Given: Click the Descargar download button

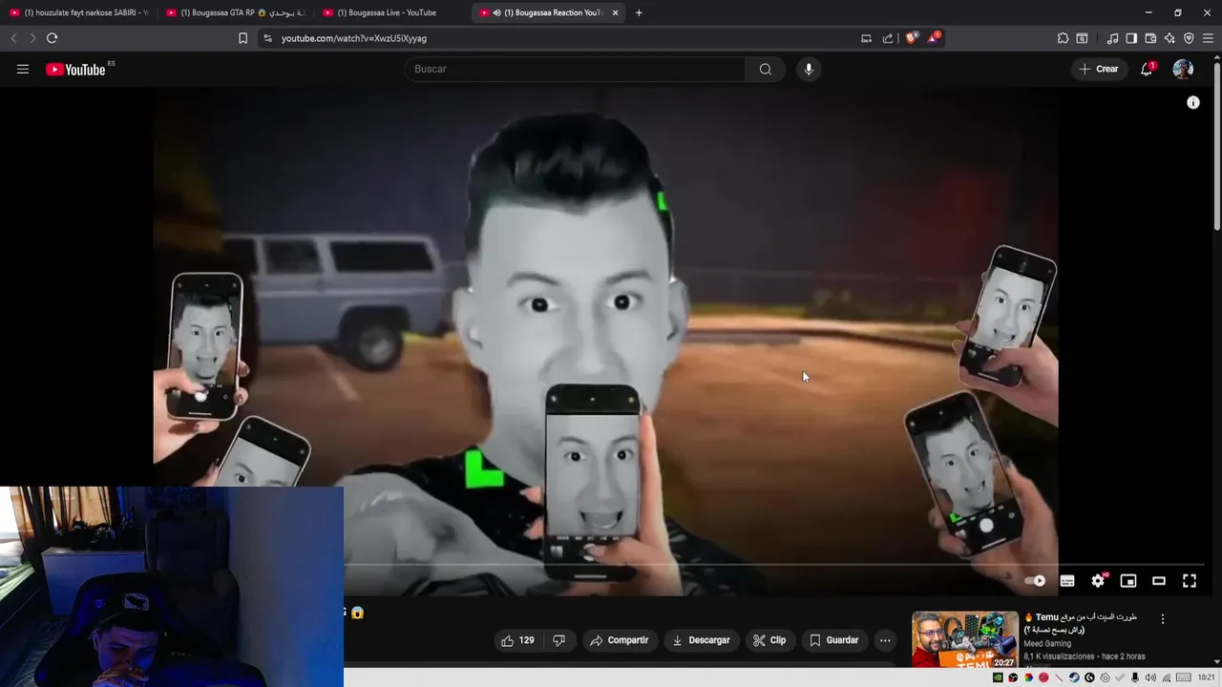Looking at the screenshot, I should 701,640.
